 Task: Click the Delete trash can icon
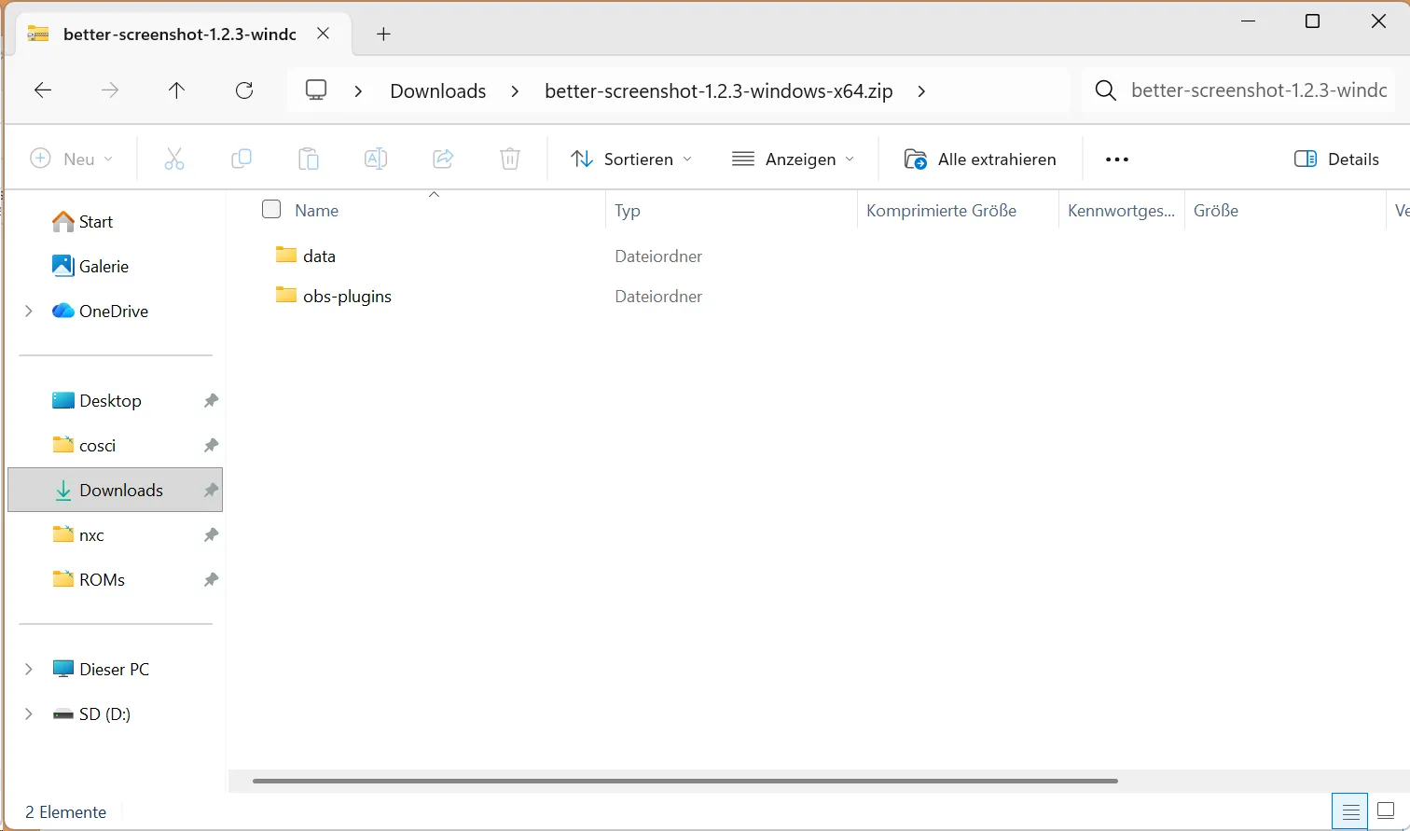[x=510, y=159]
